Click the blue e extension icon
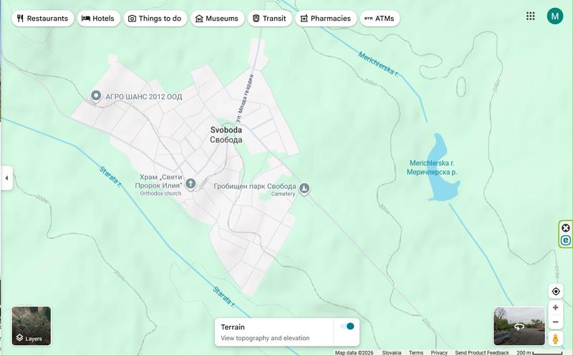This screenshot has width=573, height=356. 565,240
